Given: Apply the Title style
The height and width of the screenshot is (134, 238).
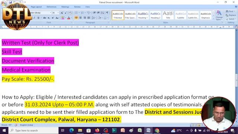Looking at the screenshot, I should [168, 15].
